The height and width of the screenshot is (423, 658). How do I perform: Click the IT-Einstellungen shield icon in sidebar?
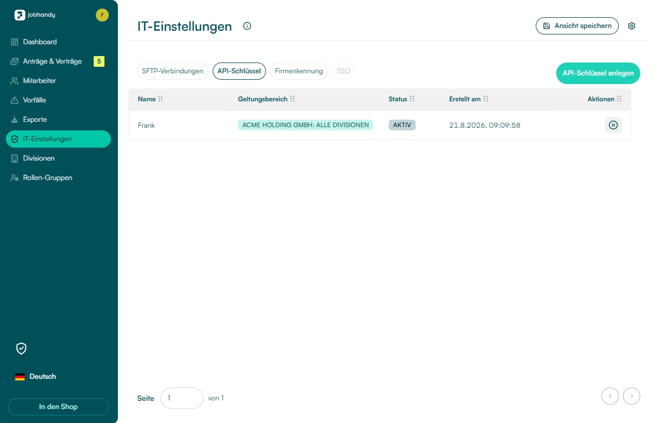tap(15, 139)
